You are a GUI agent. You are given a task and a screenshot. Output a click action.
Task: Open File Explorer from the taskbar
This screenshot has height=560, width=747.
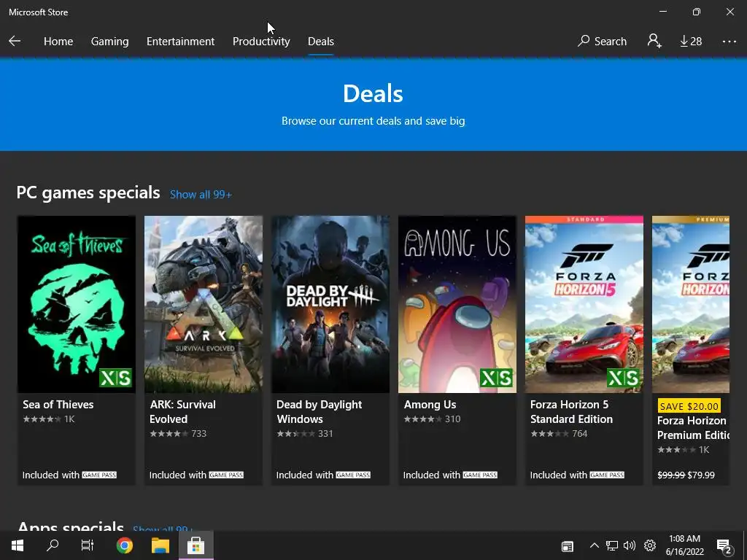[x=160, y=545]
